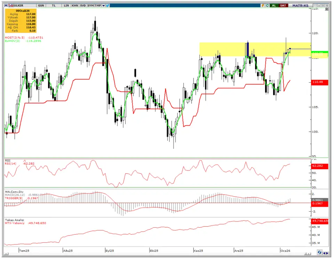Image resolution: width=334 pixels, height=259 pixels.
Task: Open the TL currency selector
Action: click(53, 6)
